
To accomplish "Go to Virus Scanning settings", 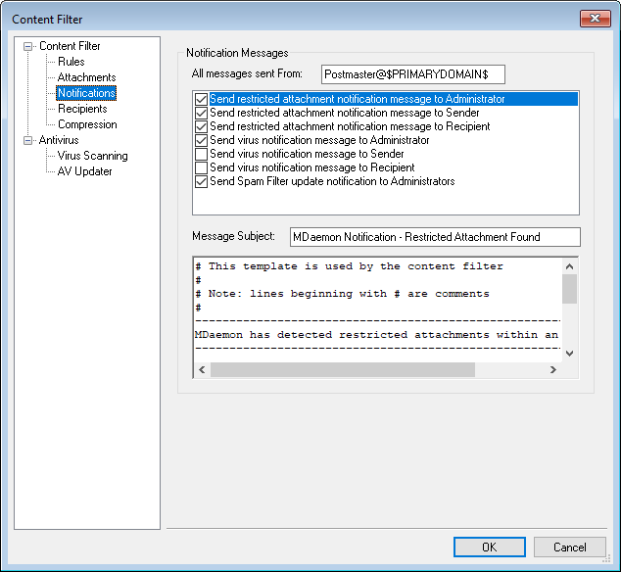I will pos(92,156).
